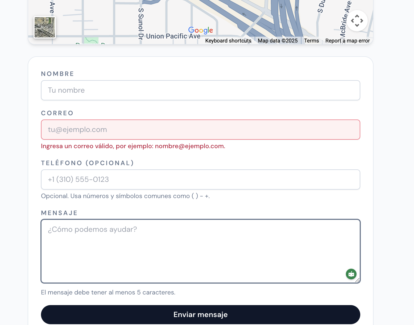Click the MENSAJE section label
Screen dimensions: 414x325
[59, 213]
